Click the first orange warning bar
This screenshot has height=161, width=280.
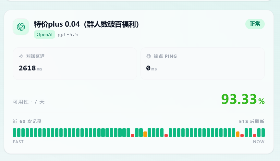[145, 134]
